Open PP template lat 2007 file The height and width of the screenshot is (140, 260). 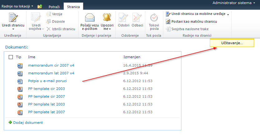click(46, 112)
